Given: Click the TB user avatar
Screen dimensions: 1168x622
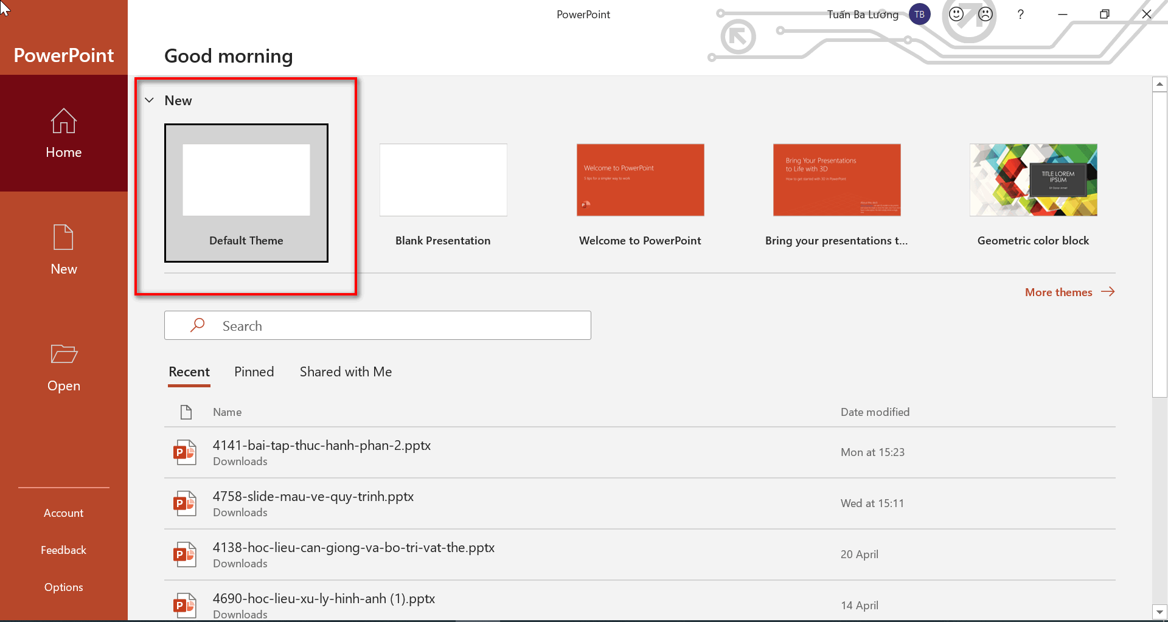Looking at the screenshot, I should coord(919,14).
